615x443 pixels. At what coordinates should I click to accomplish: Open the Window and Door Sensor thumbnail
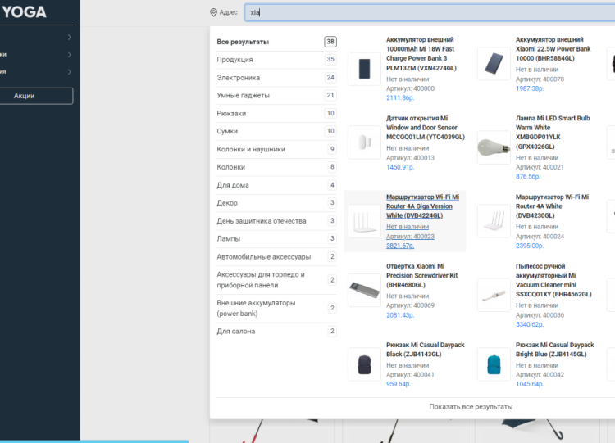tap(364, 142)
